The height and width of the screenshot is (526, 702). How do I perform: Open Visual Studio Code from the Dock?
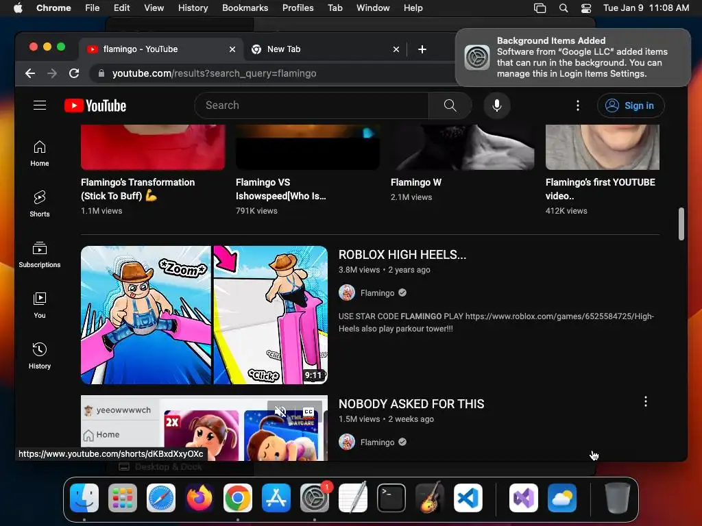click(x=468, y=498)
